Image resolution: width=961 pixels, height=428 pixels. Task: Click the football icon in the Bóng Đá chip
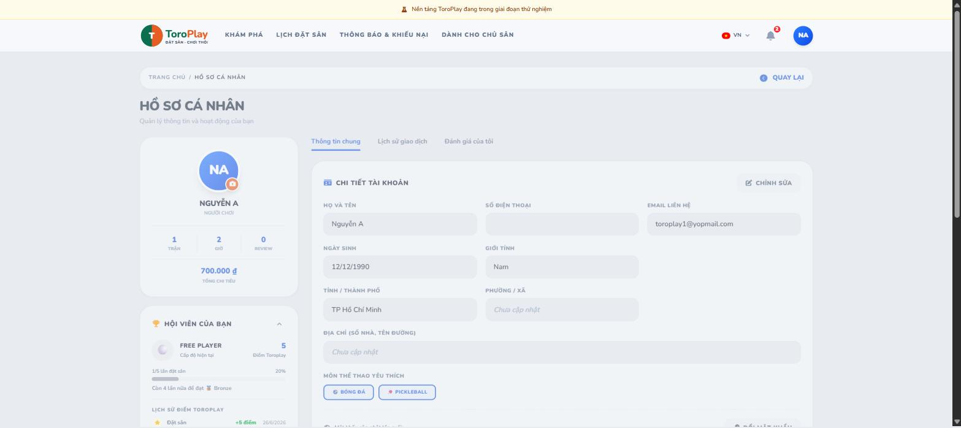[335, 392]
